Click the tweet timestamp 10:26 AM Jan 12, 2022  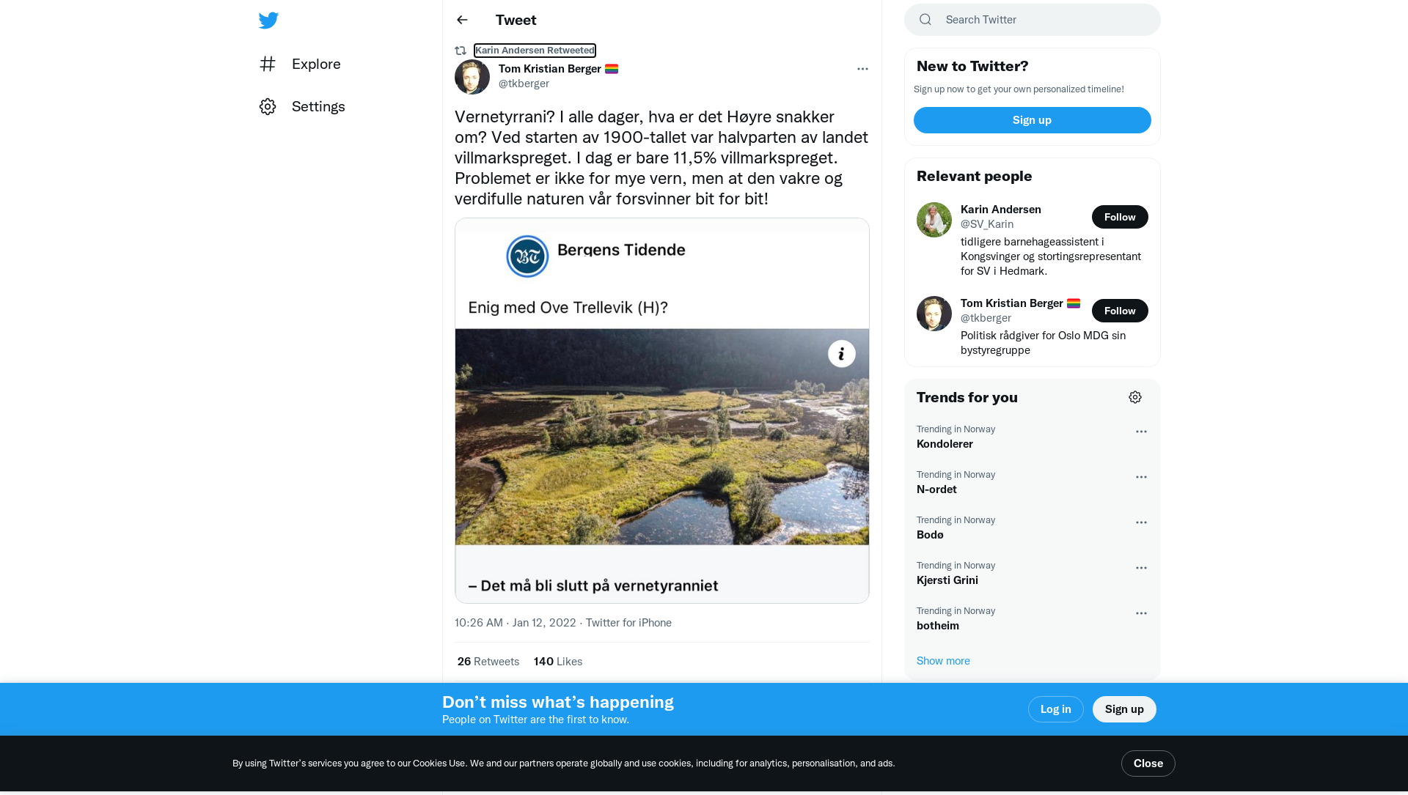pos(516,623)
